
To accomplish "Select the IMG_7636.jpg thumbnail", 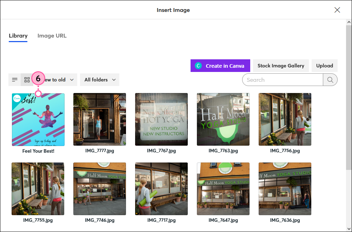I will (x=285, y=189).
